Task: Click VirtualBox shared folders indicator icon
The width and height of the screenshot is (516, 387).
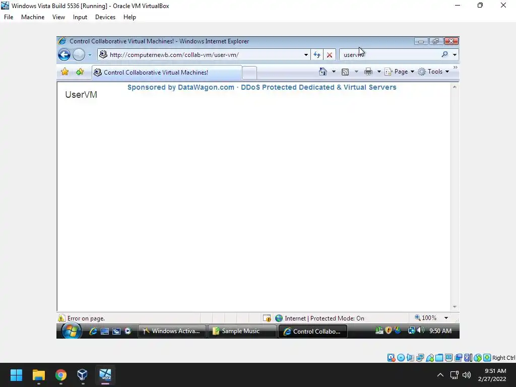Action: (439, 358)
